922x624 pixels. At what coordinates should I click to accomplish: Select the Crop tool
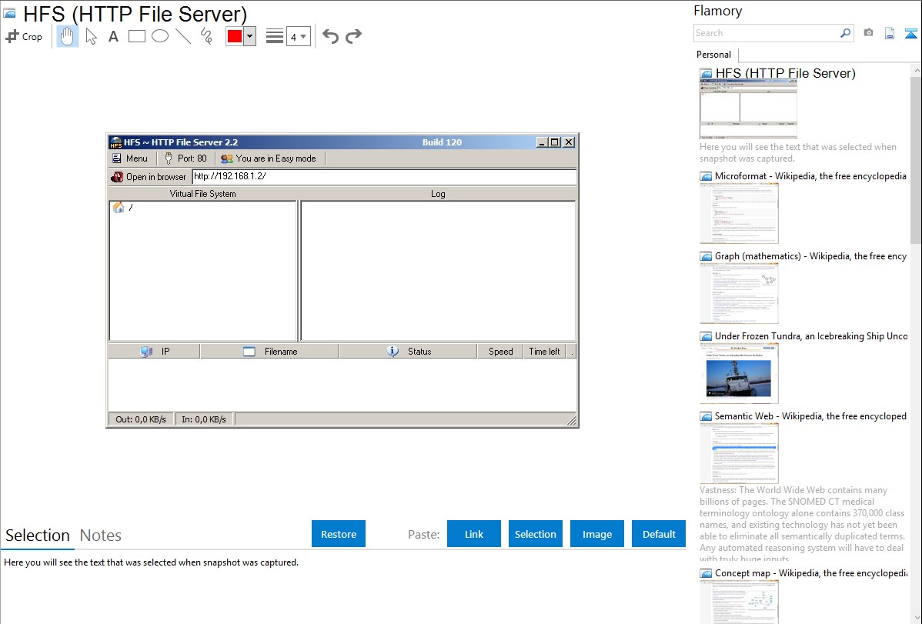(x=24, y=36)
